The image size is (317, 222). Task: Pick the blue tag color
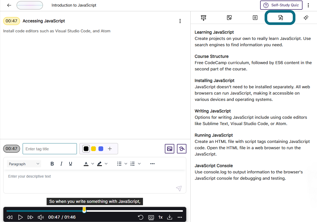click(x=101, y=149)
